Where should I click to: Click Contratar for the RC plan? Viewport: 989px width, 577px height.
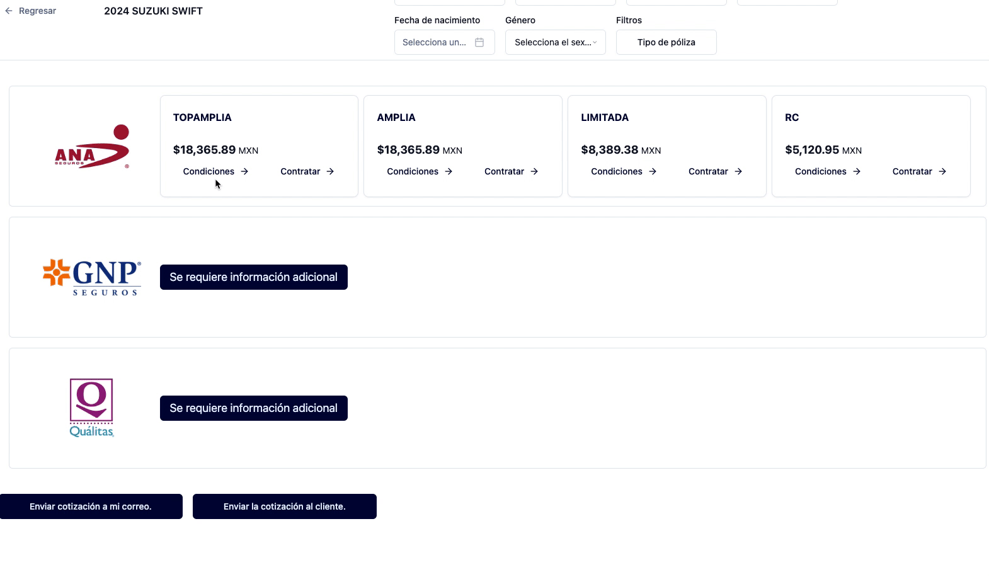pos(920,171)
